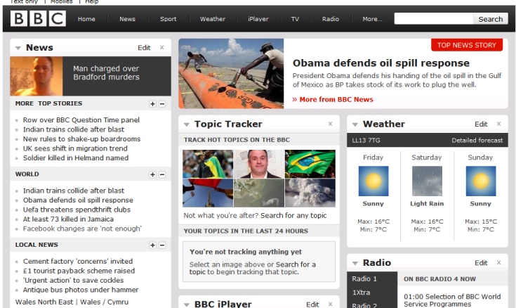Edit the BBC iPlayer panel
This screenshot has width=516, height=308.
click(312, 304)
